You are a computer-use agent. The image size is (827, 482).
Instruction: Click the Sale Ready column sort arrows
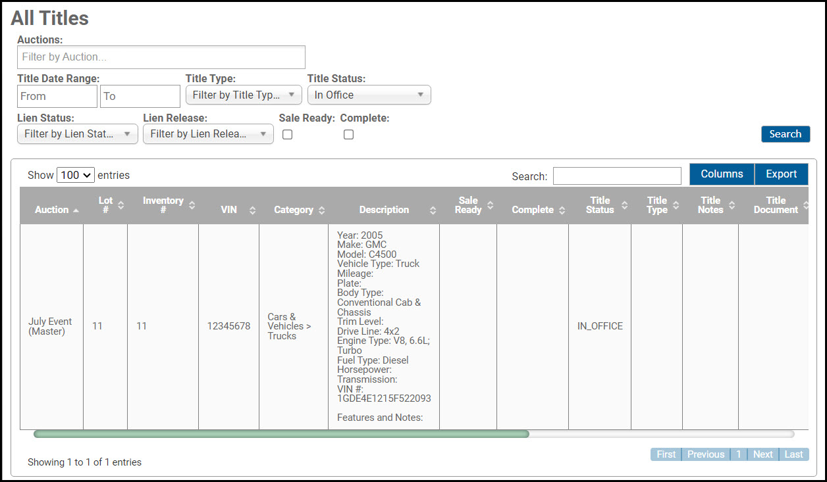pyautogui.click(x=490, y=205)
